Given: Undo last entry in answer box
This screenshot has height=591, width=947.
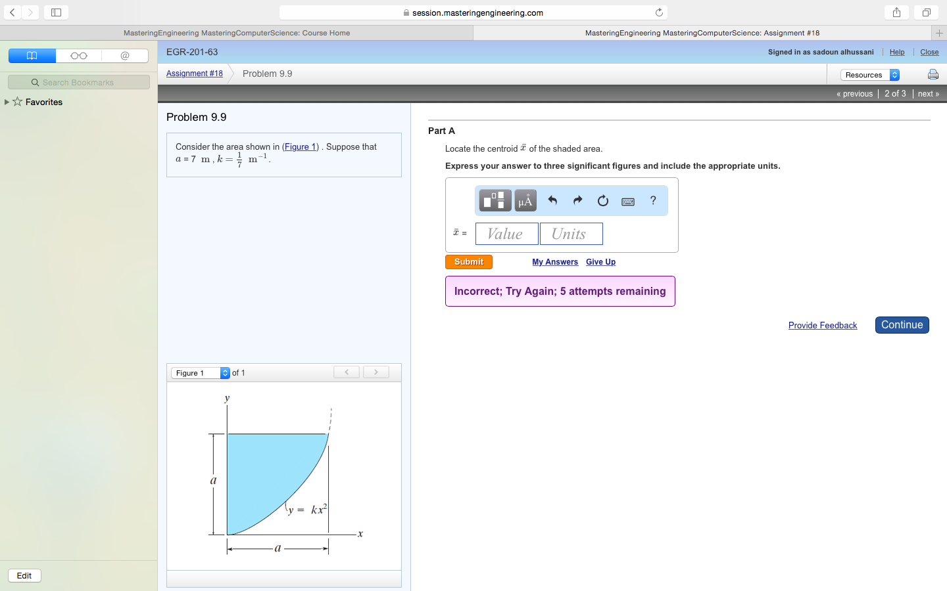Looking at the screenshot, I should [x=552, y=200].
